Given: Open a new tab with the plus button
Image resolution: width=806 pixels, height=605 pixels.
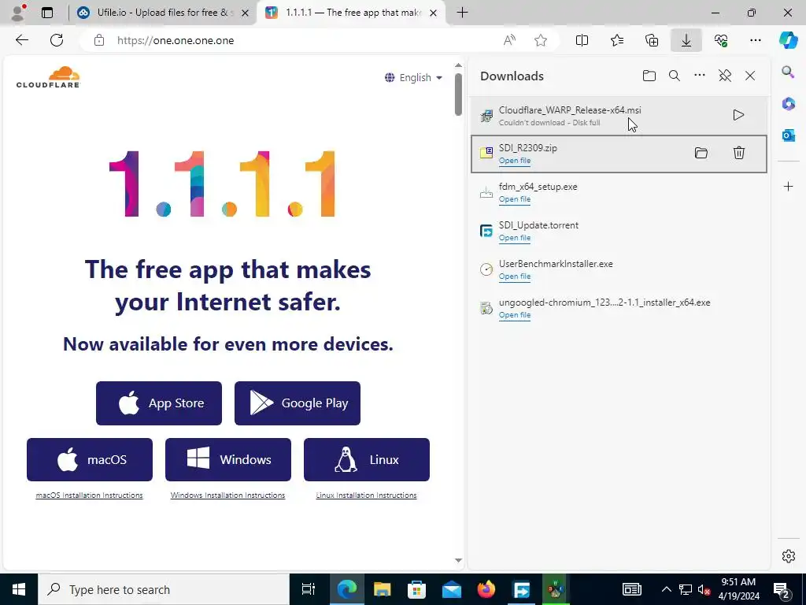Looking at the screenshot, I should coord(462,13).
